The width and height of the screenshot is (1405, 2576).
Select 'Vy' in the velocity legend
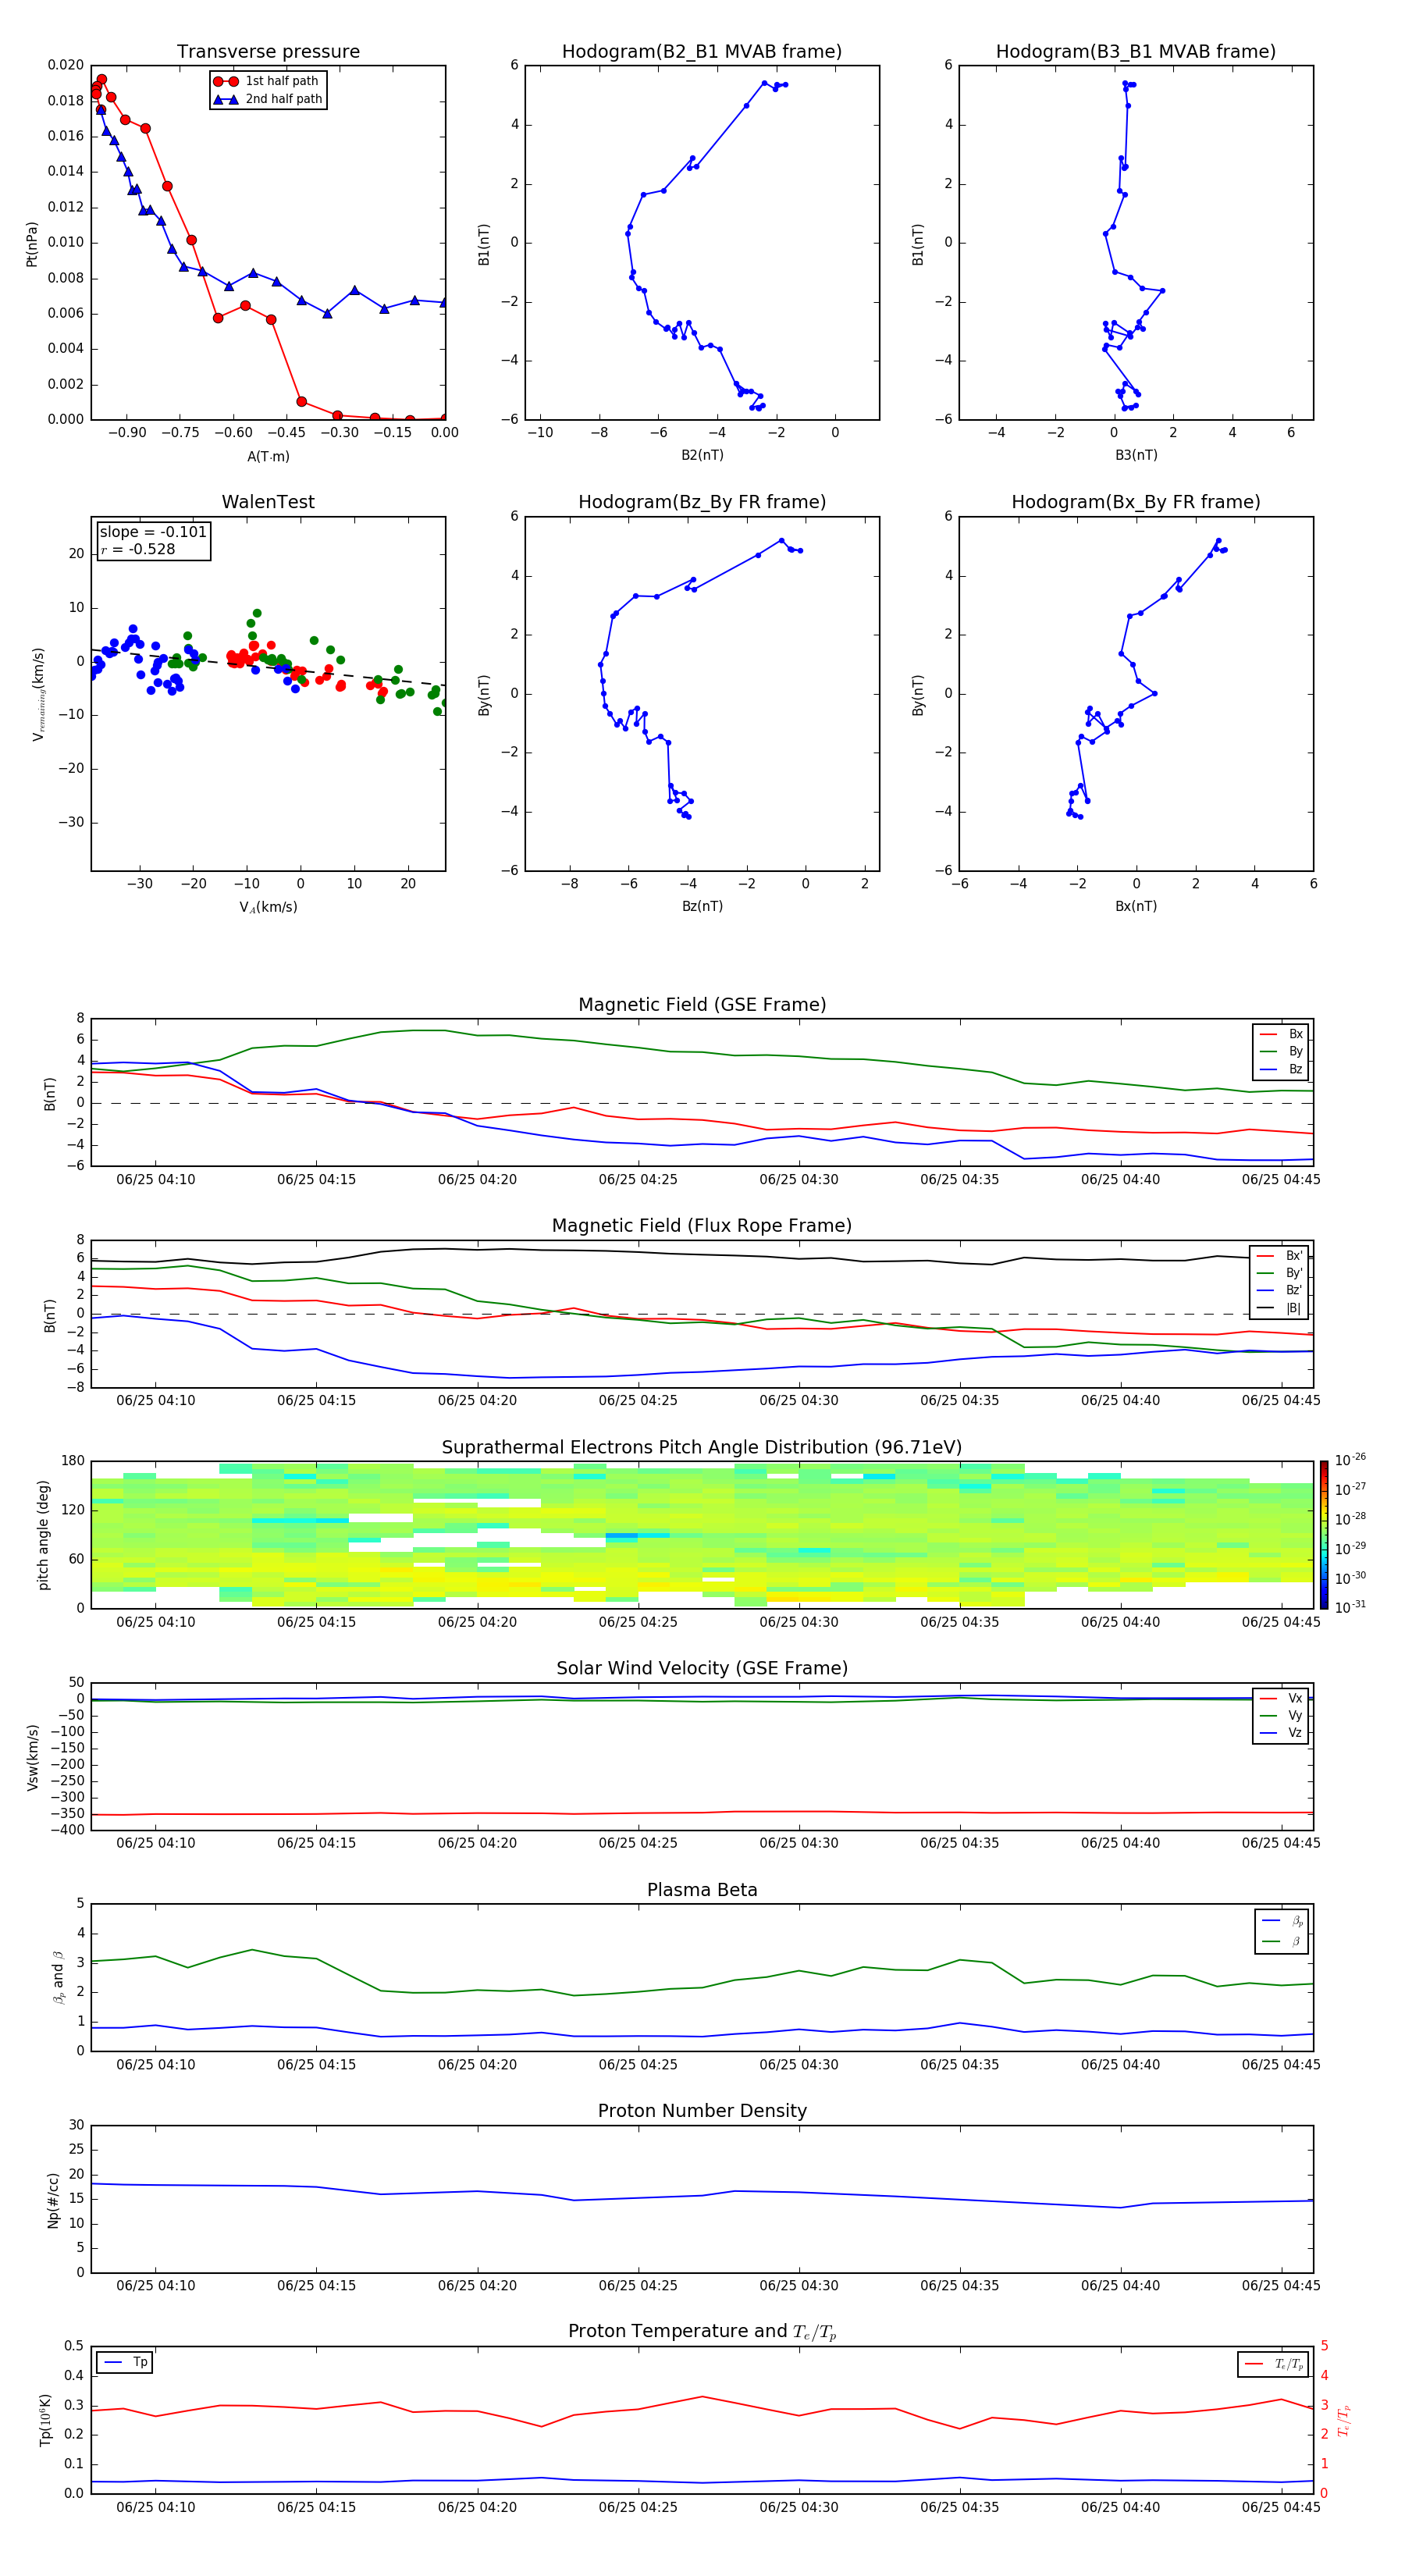point(1281,1716)
